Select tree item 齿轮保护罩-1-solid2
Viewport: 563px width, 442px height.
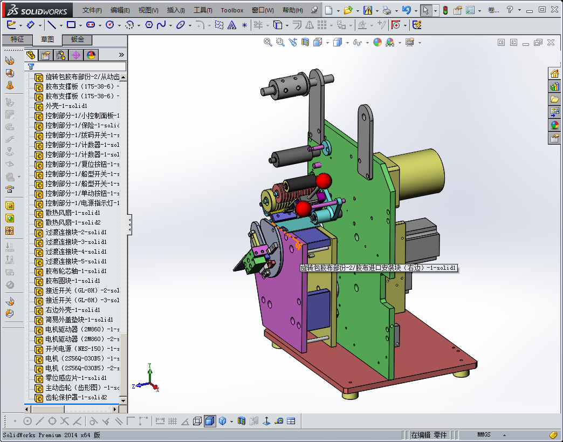click(77, 397)
